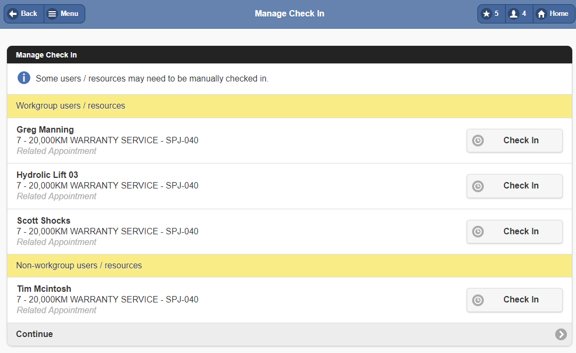Image resolution: width=576 pixels, height=353 pixels.
Task: Select the Non-workgroup users / resources header
Action: point(79,266)
